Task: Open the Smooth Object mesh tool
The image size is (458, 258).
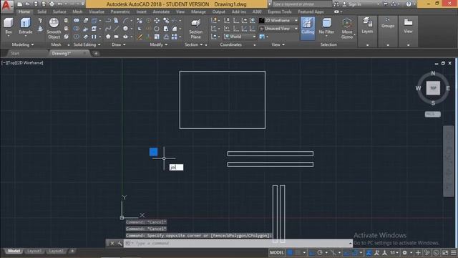Action: 54,28
